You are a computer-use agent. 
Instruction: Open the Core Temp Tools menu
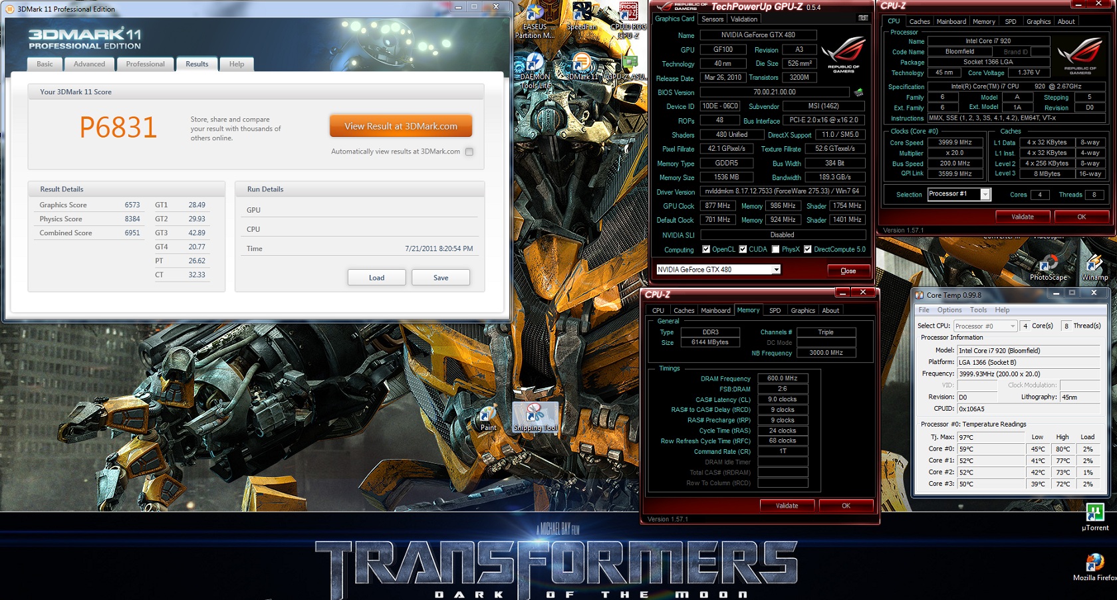[x=979, y=310]
